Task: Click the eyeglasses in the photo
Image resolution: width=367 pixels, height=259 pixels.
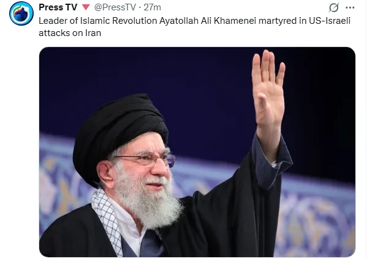Action: tap(149, 159)
